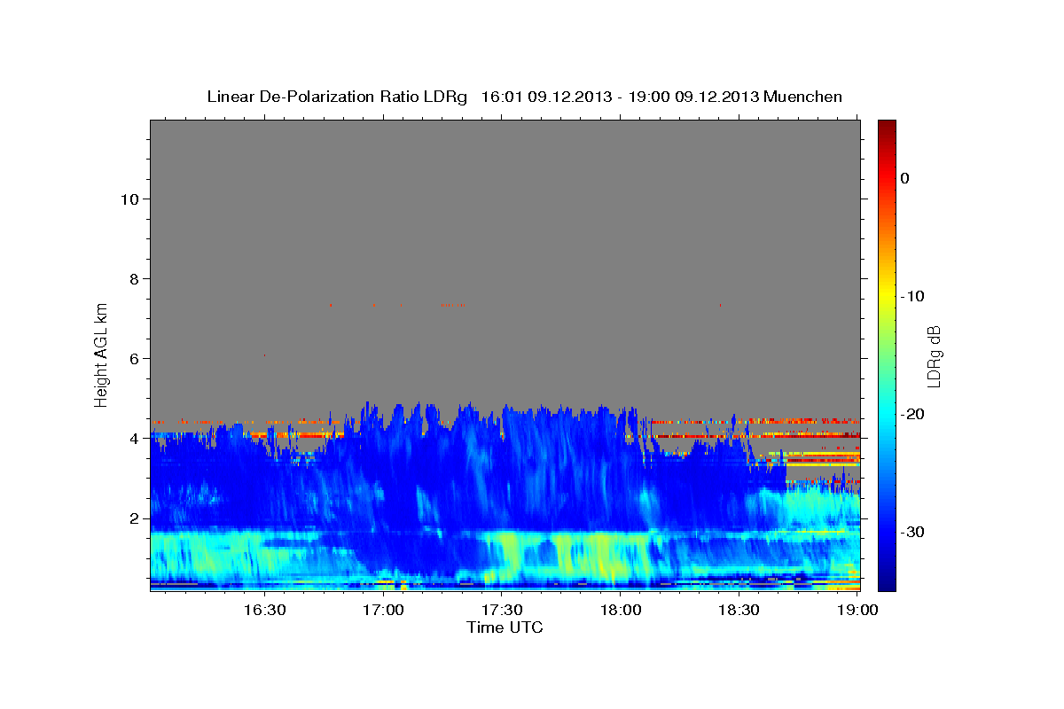Click the colorbar value '-20'
The width and height of the screenshot is (1064, 709).
point(911,414)
